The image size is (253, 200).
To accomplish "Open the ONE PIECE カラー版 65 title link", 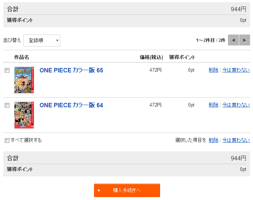I will point(71,70).
